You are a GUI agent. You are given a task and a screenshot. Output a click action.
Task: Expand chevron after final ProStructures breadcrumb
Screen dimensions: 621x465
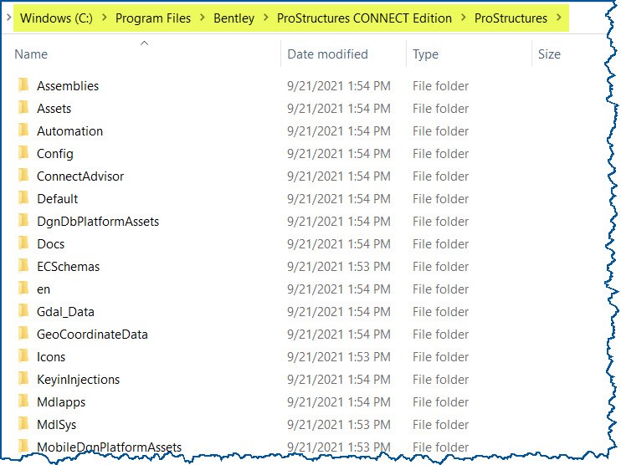click(558, 18)
